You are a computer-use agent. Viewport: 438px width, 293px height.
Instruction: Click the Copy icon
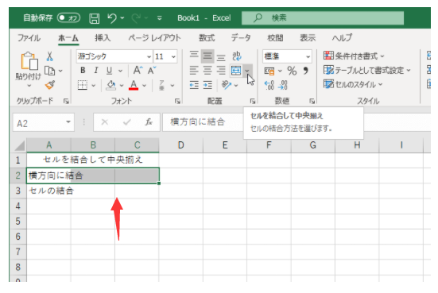coord(50,71)
